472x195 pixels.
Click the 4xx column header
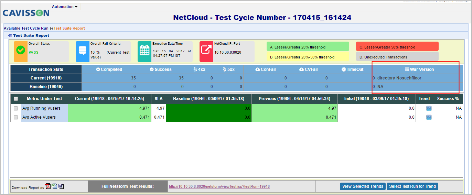[x=199, y=69]
